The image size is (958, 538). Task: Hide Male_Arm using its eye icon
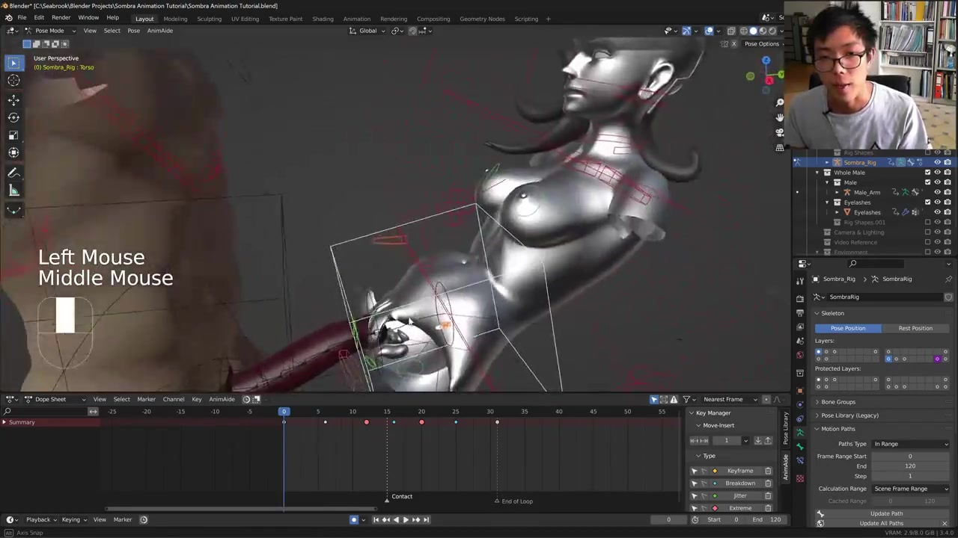(x=937, y=192)
